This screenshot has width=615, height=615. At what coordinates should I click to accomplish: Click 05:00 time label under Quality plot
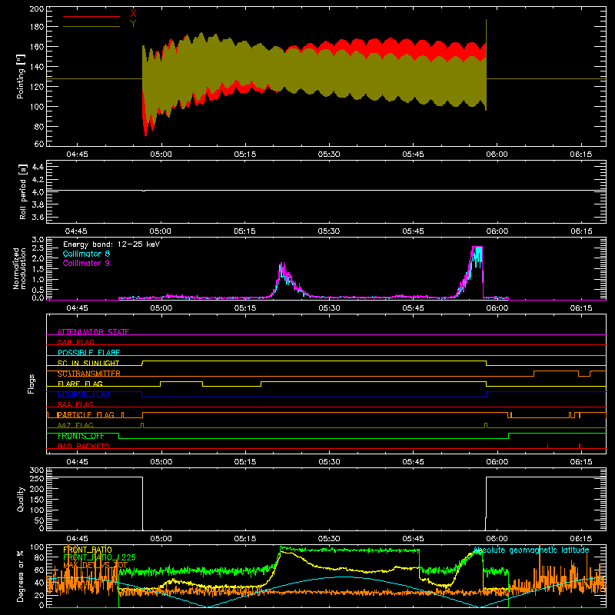click(x=161, y=539)
